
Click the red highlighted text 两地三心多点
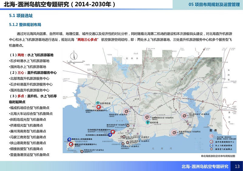87,40
